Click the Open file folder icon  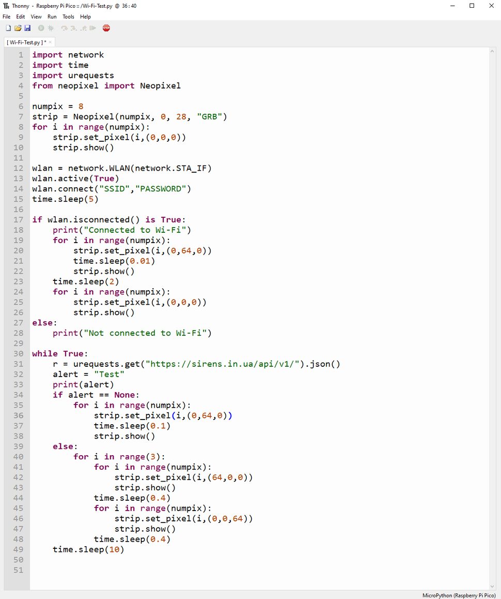click(x=18, y=28)
